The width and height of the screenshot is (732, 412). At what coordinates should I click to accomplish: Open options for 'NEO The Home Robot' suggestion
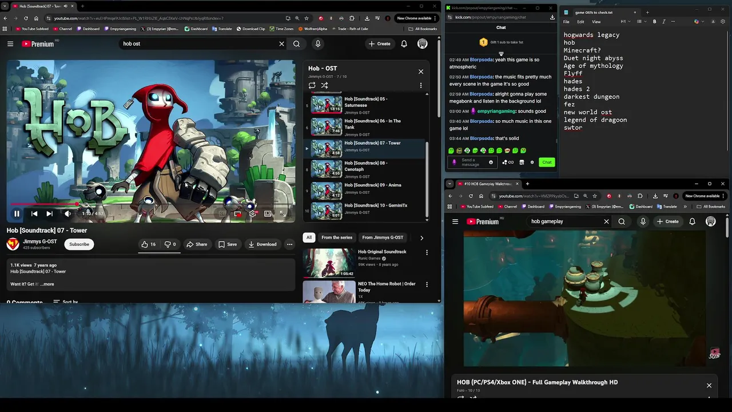427,284
